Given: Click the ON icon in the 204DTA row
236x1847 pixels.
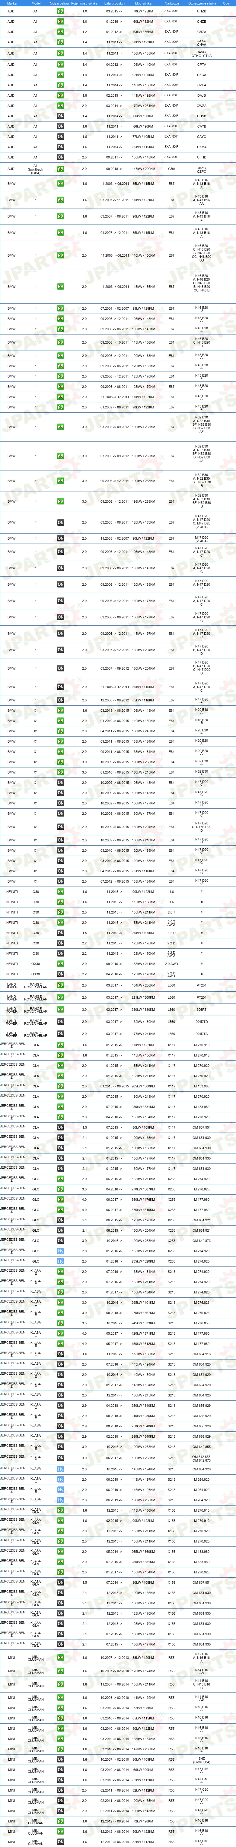Looking at the screenshot, I should (x=61, y=1034).
